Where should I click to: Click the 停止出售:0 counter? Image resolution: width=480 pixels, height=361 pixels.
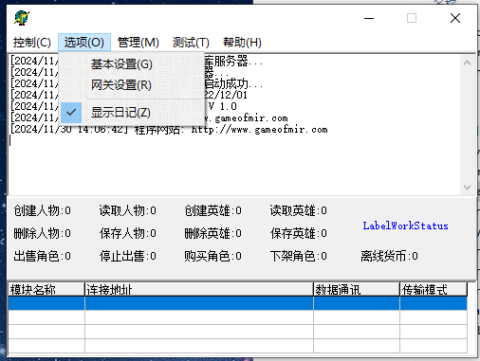(x=128, y=256)
